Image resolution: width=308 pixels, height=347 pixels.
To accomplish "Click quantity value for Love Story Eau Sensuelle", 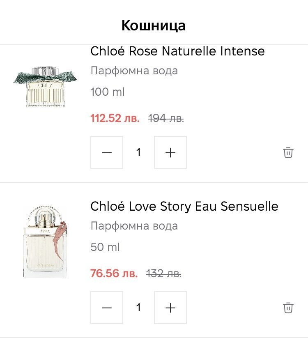I will (138, 308).
